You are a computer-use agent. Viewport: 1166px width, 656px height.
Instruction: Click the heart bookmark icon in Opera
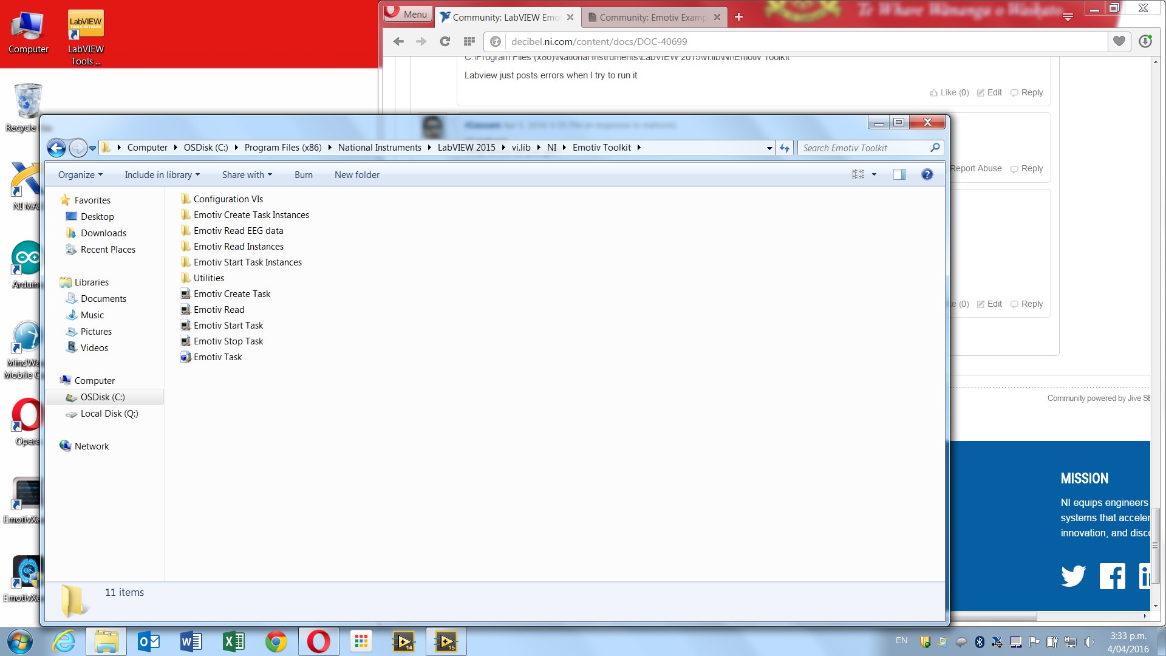[x=1119, y=41]
